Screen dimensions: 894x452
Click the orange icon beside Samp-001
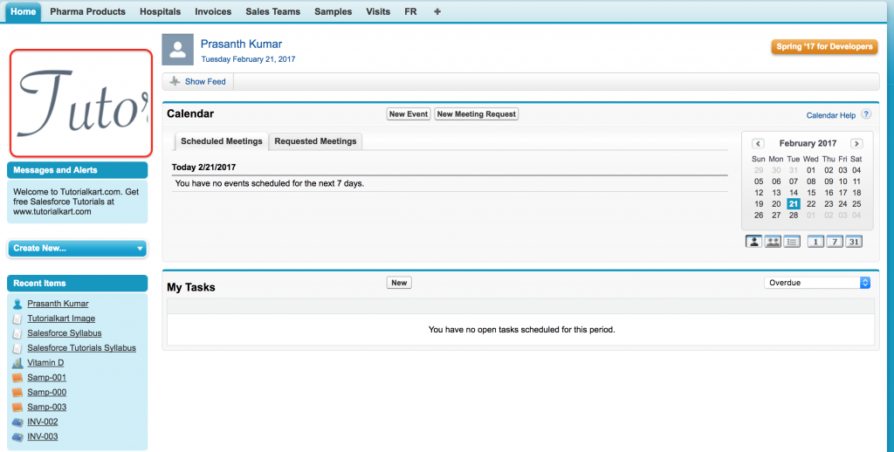(17, 378)
